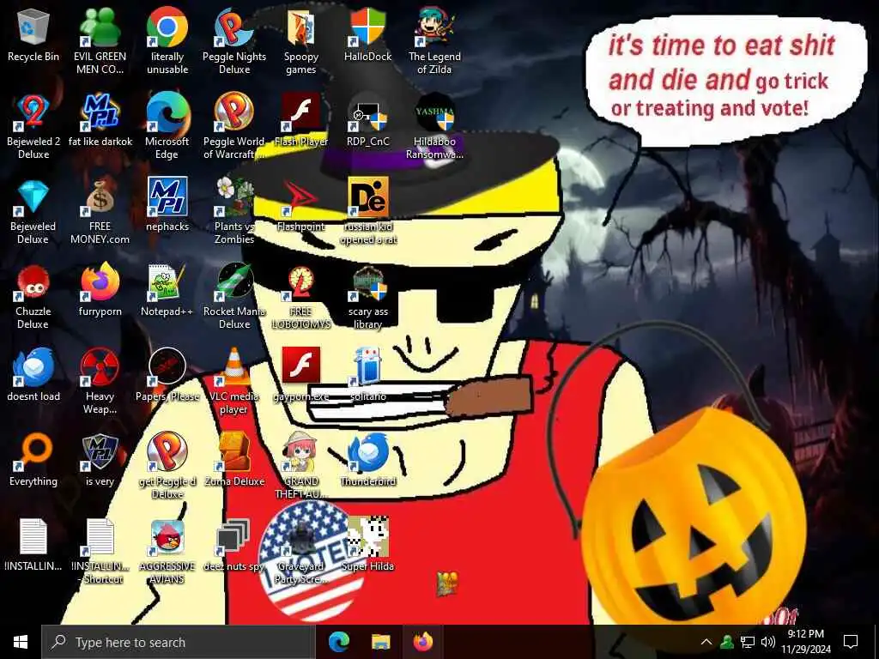The height and width of the screenshot is (659, 879).
Task: Click the gayporn.exe Flash icon
Action: (301, 366)
